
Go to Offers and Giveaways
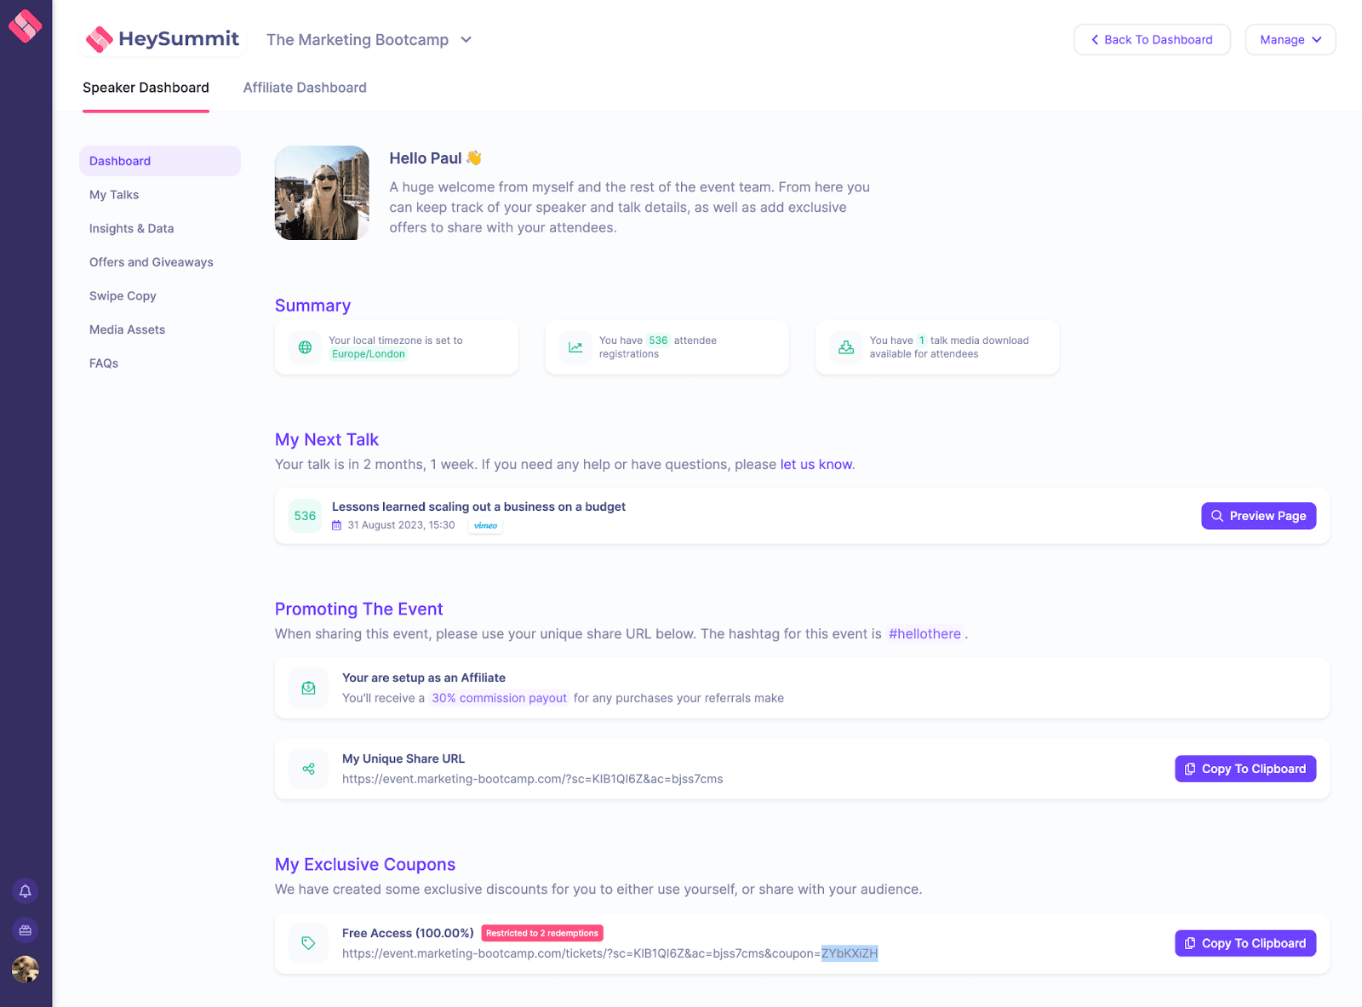152,262
